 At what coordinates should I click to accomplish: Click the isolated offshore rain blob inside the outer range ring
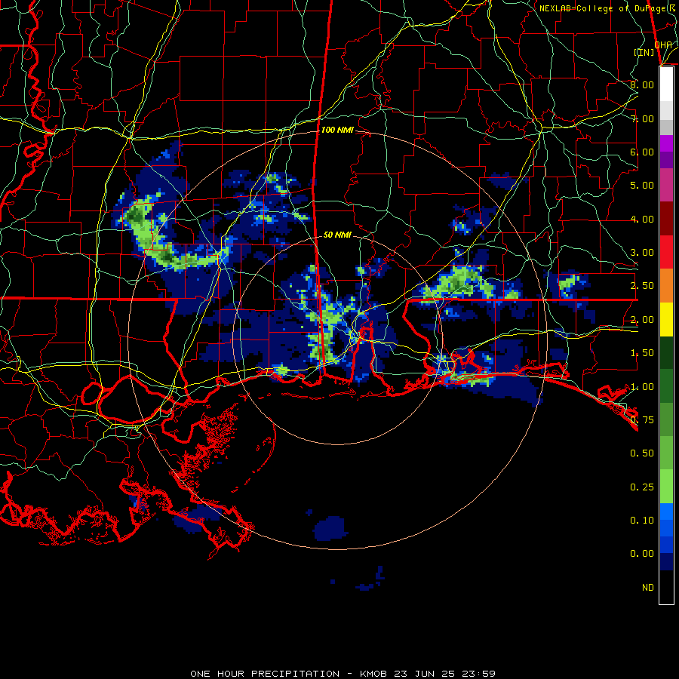[331, 528]
